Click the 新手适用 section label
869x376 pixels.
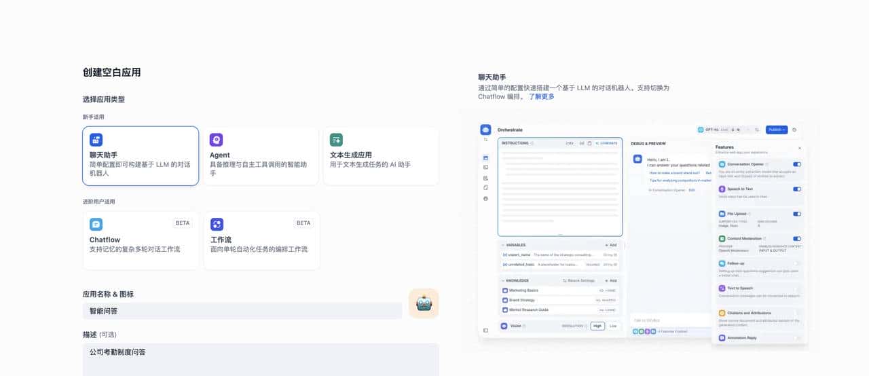94,117
